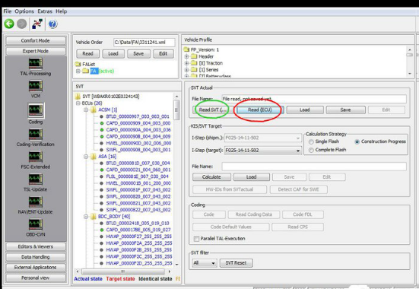
Task: Select BTLD_00000907_003_003_001 tree entry
Action: click(138, 116)
